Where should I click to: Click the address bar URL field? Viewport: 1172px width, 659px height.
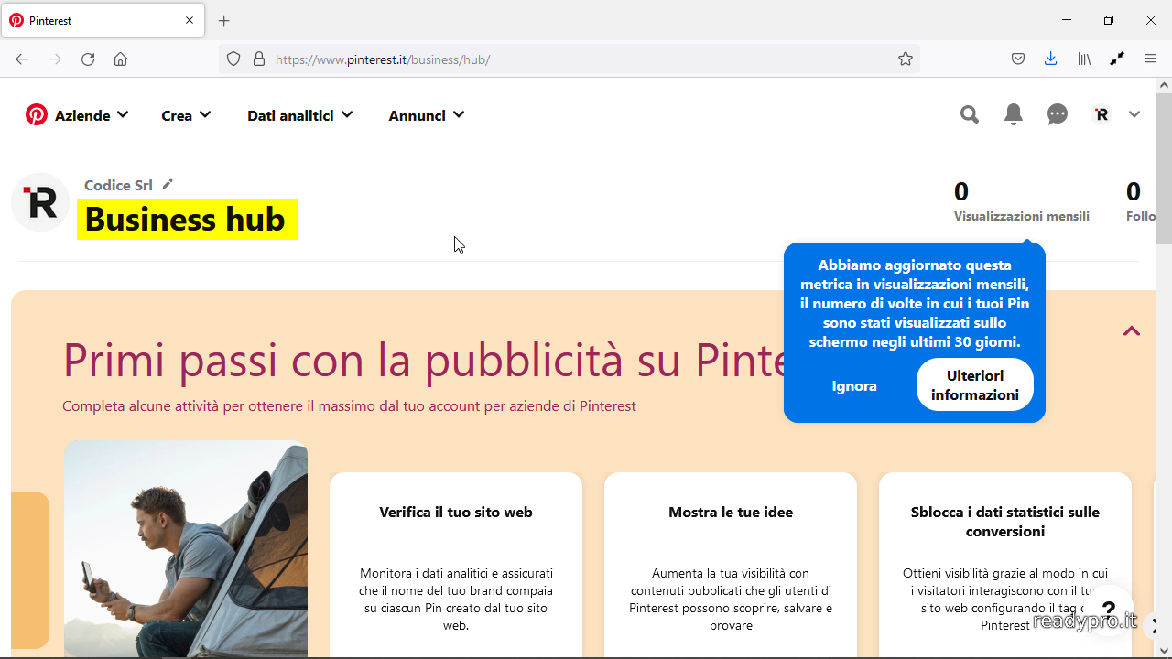[570, 59]
